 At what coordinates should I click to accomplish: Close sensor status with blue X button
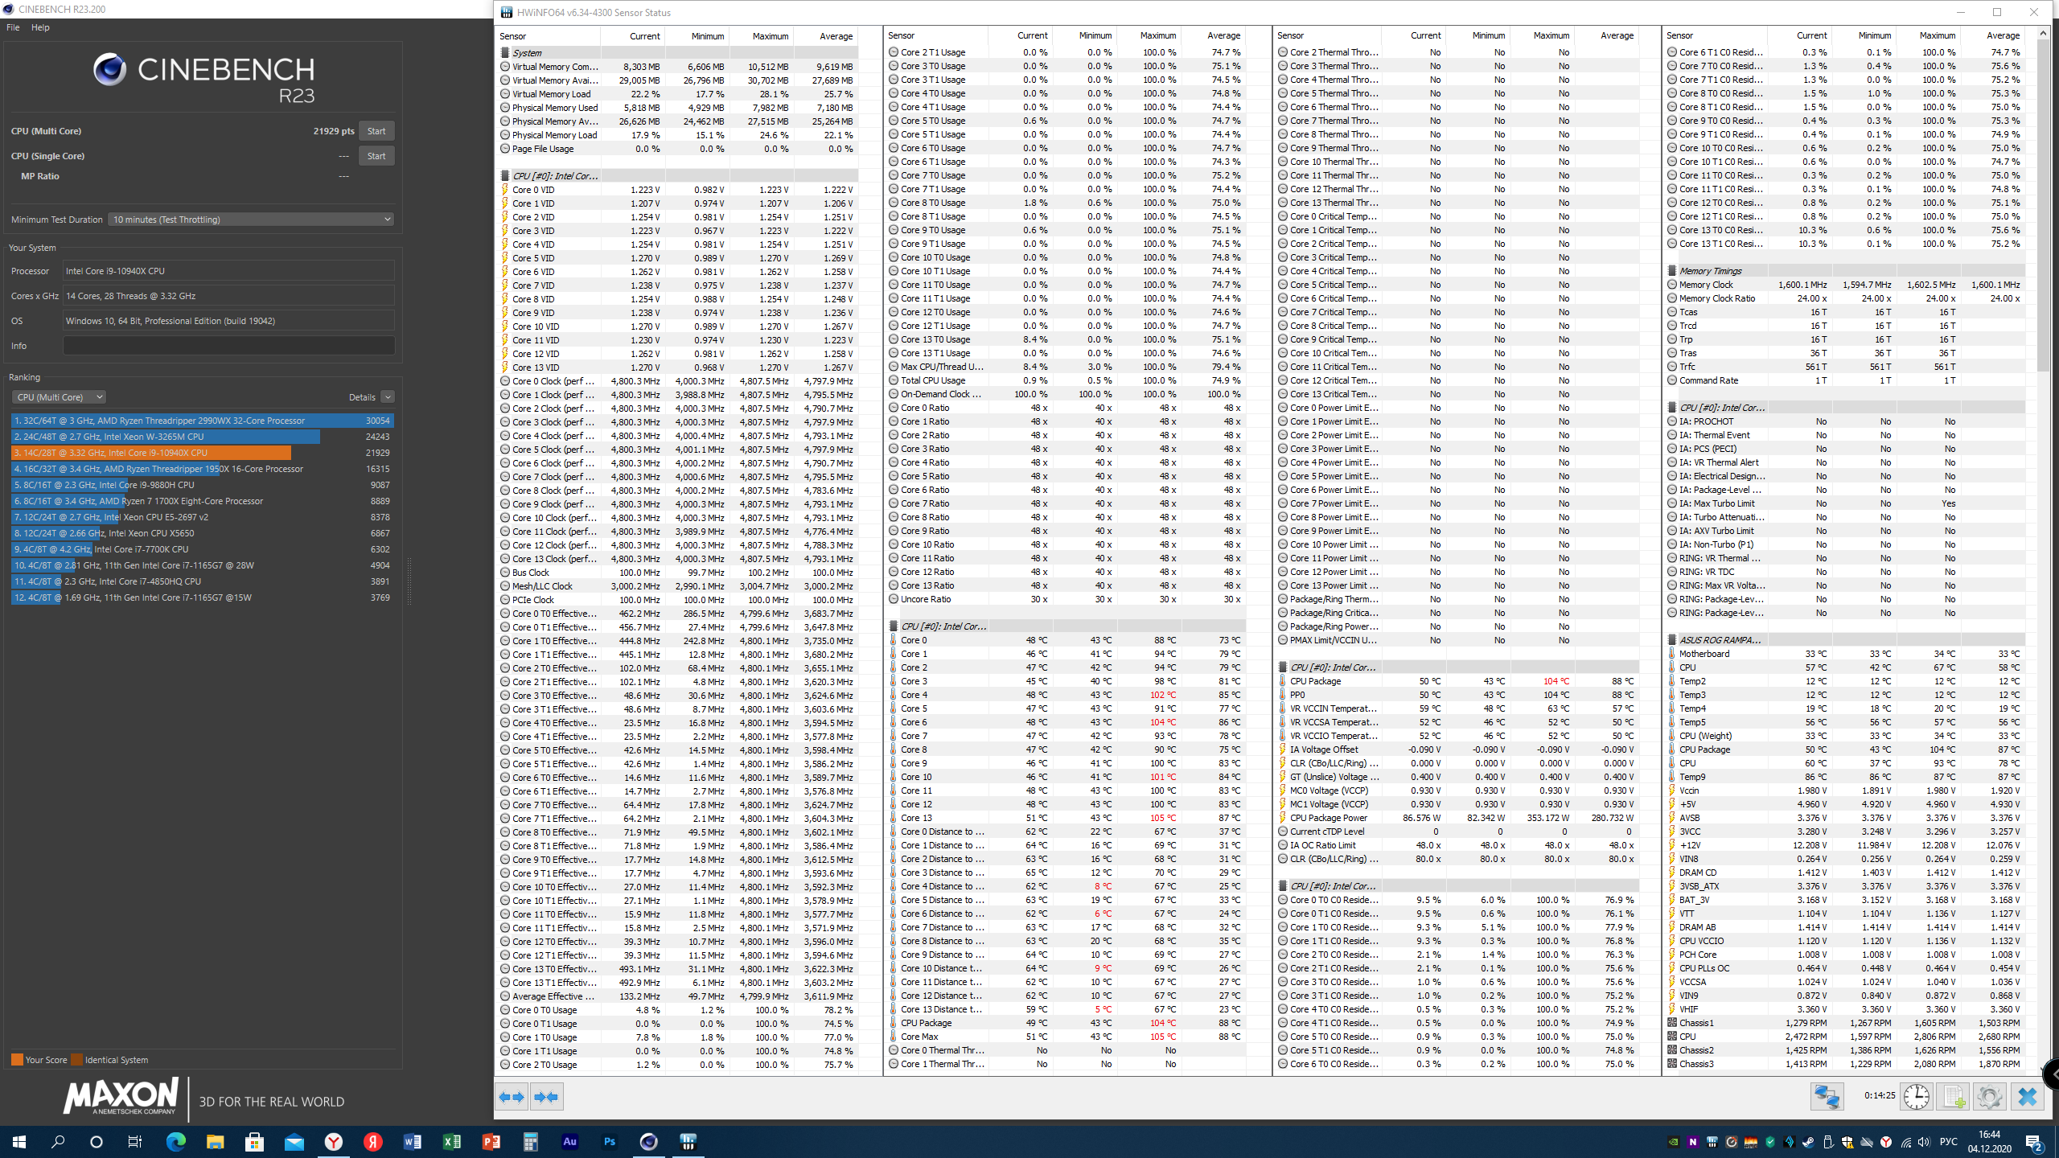2028,1097
